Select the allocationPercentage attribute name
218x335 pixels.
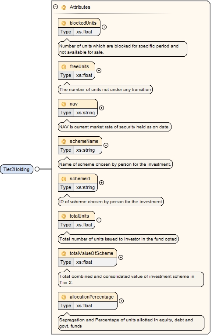(x=92, y=297)
